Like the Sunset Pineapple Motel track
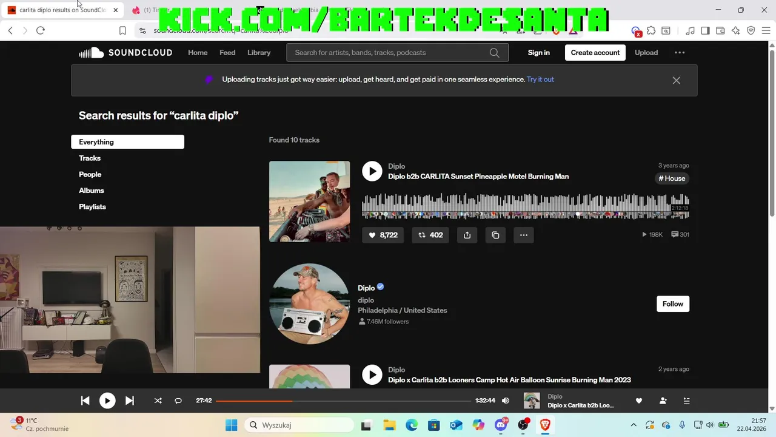 coord(383,235)
